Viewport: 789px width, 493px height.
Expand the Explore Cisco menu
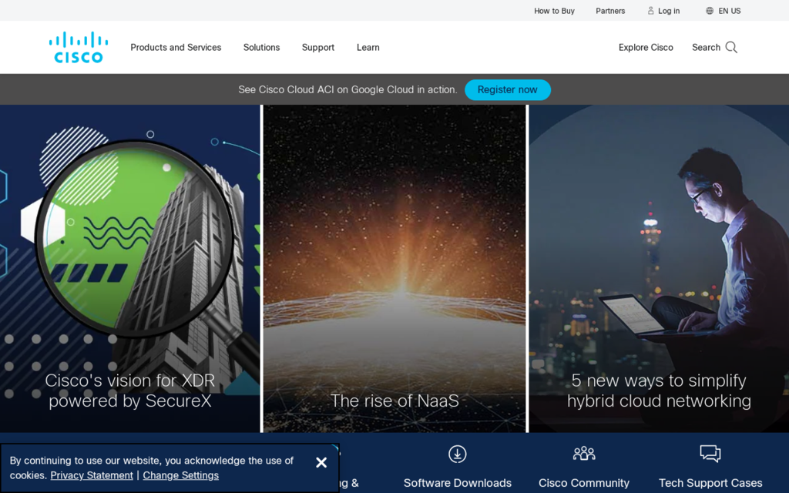pos(646,48)
